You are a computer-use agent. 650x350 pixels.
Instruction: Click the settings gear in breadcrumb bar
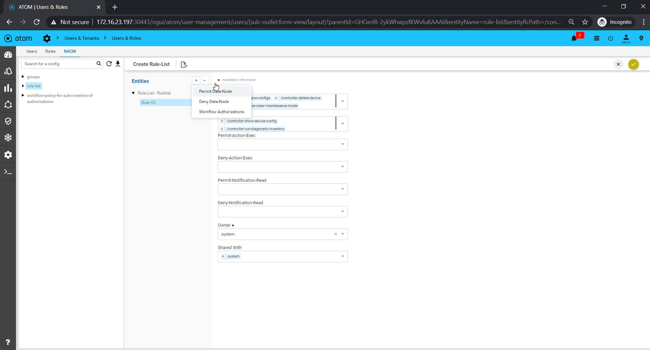point(47,38)
